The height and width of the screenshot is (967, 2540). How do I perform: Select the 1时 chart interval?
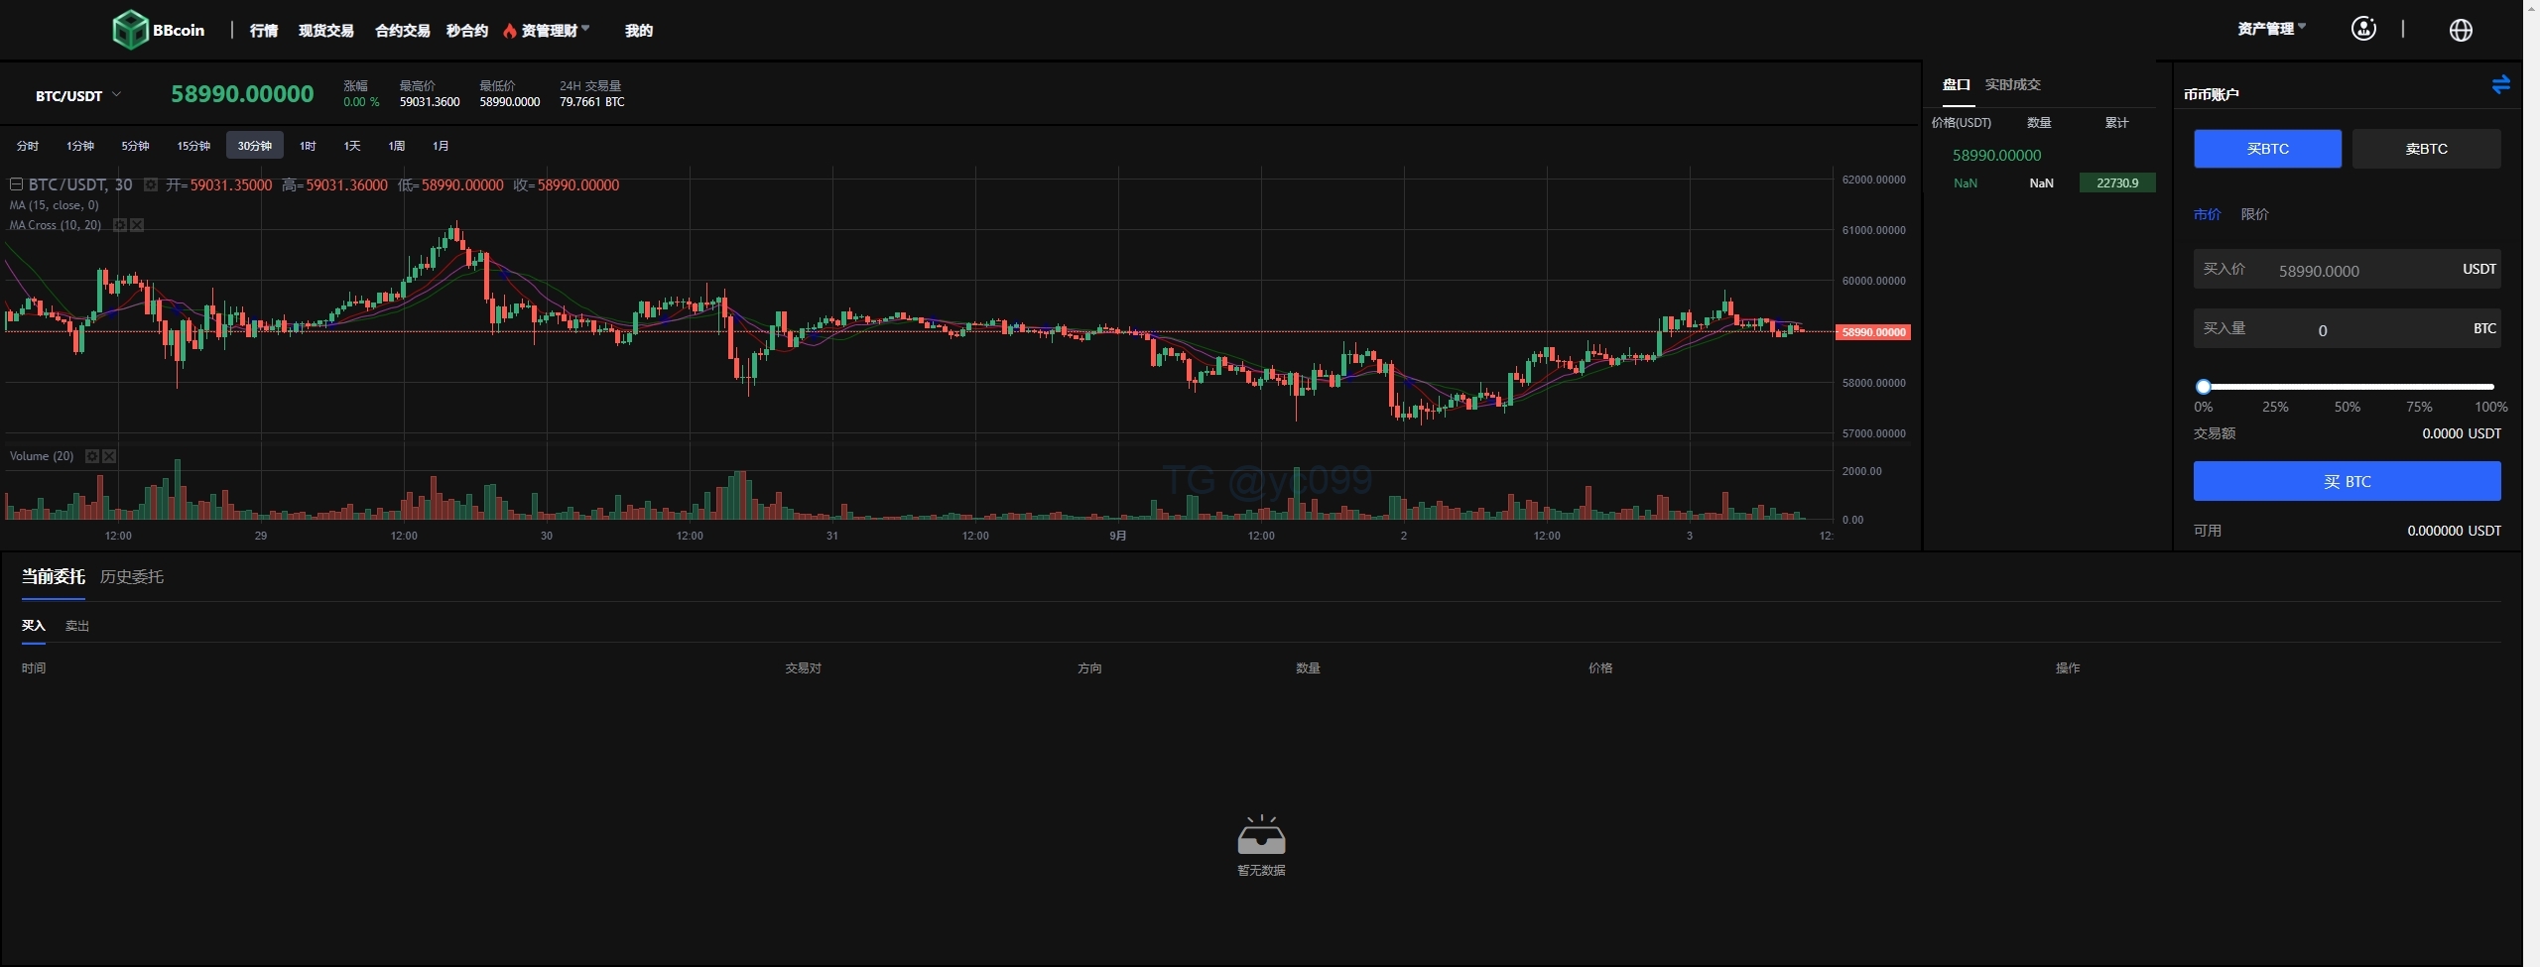click(308, 146)
